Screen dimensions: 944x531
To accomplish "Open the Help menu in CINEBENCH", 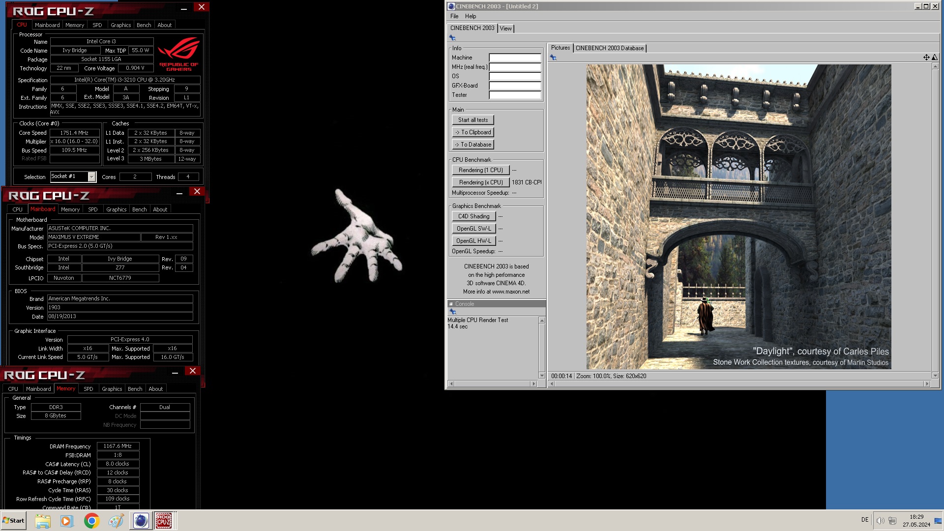I will 471,16.
